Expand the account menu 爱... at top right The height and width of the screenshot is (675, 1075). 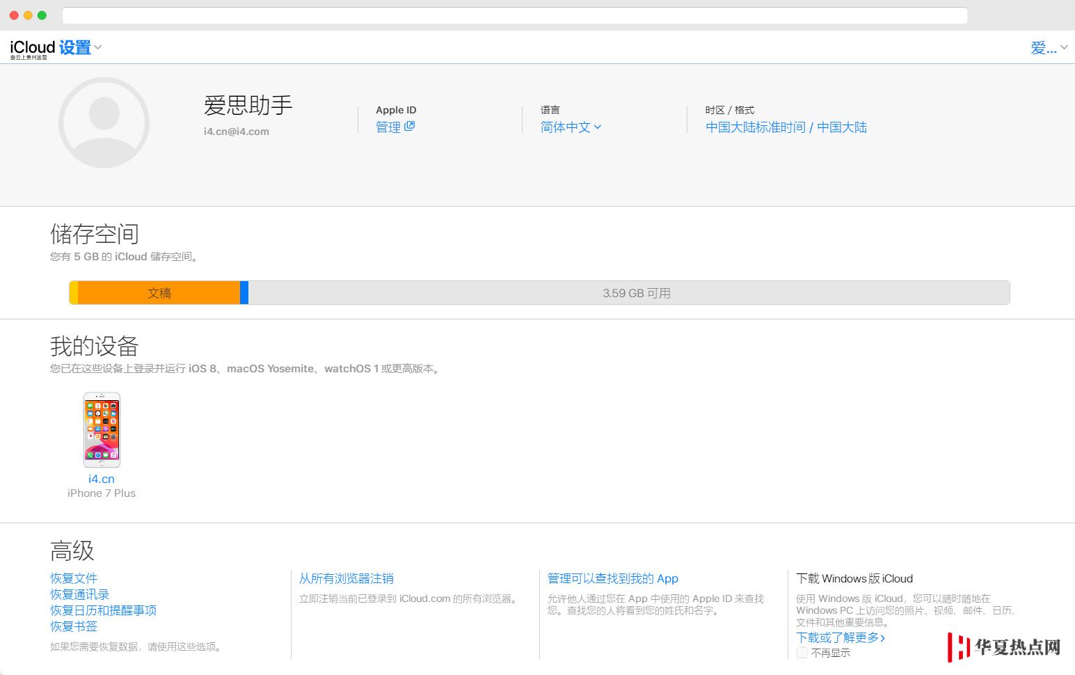click(x=1049, y=47)
